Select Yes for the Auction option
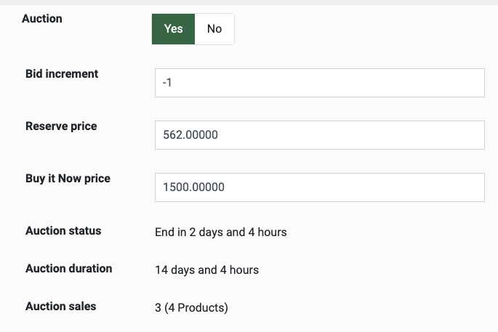498x332 pixels. [173, 29]
